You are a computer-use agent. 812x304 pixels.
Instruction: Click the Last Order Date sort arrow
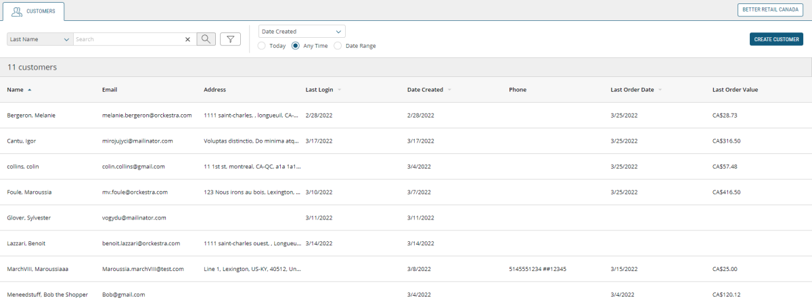tap(660, 90)
